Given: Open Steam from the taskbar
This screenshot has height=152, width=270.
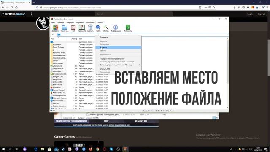Looking at the screenshot, I should [63, 149].
